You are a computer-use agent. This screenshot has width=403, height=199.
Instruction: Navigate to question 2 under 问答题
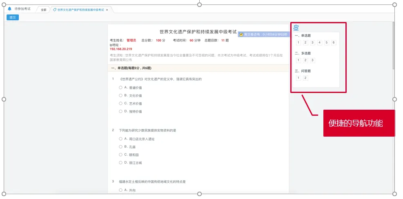tap(305, 78)
